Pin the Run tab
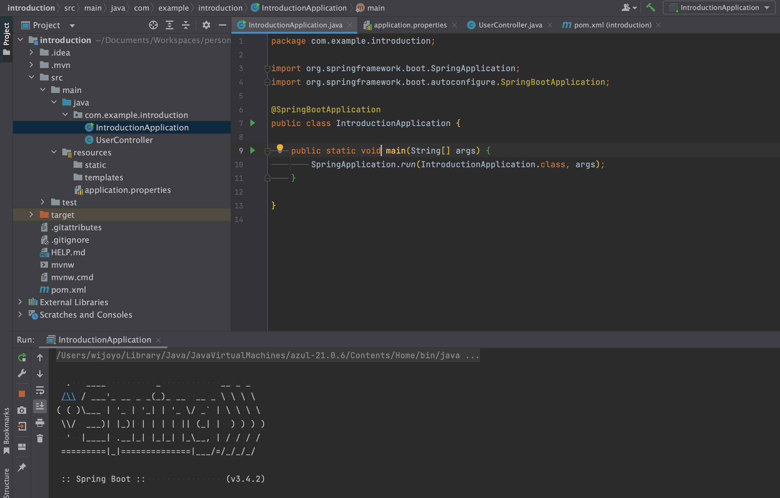 tap(22, 467)
